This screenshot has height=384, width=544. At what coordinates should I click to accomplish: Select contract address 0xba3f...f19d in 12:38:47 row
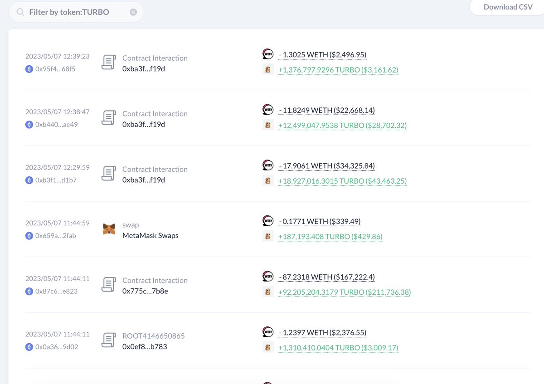coord(144,124)
